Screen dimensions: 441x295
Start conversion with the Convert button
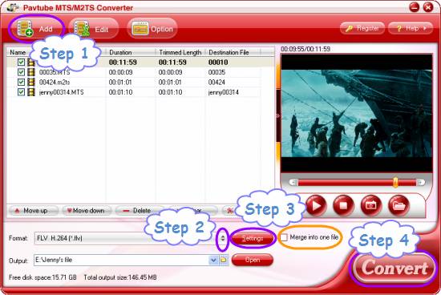[394, 268]
